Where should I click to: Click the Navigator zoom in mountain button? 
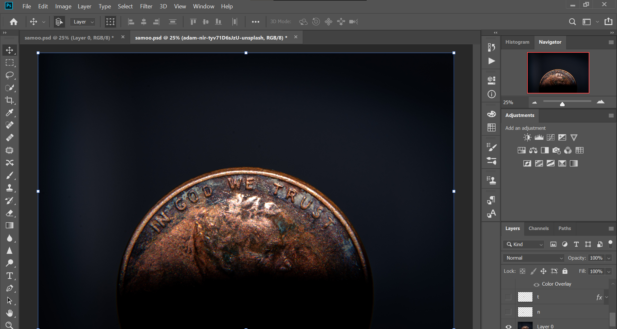point(600,102)
